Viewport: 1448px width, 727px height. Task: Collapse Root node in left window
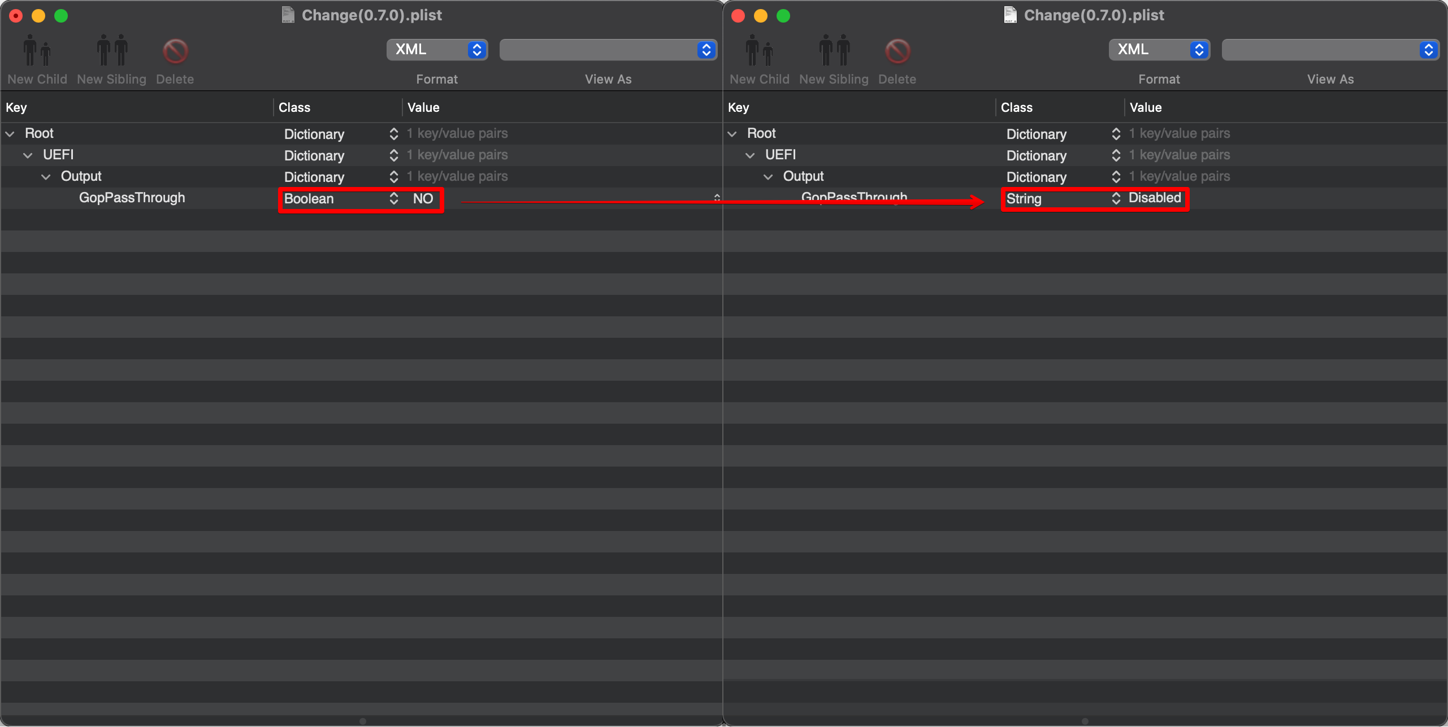10,134
